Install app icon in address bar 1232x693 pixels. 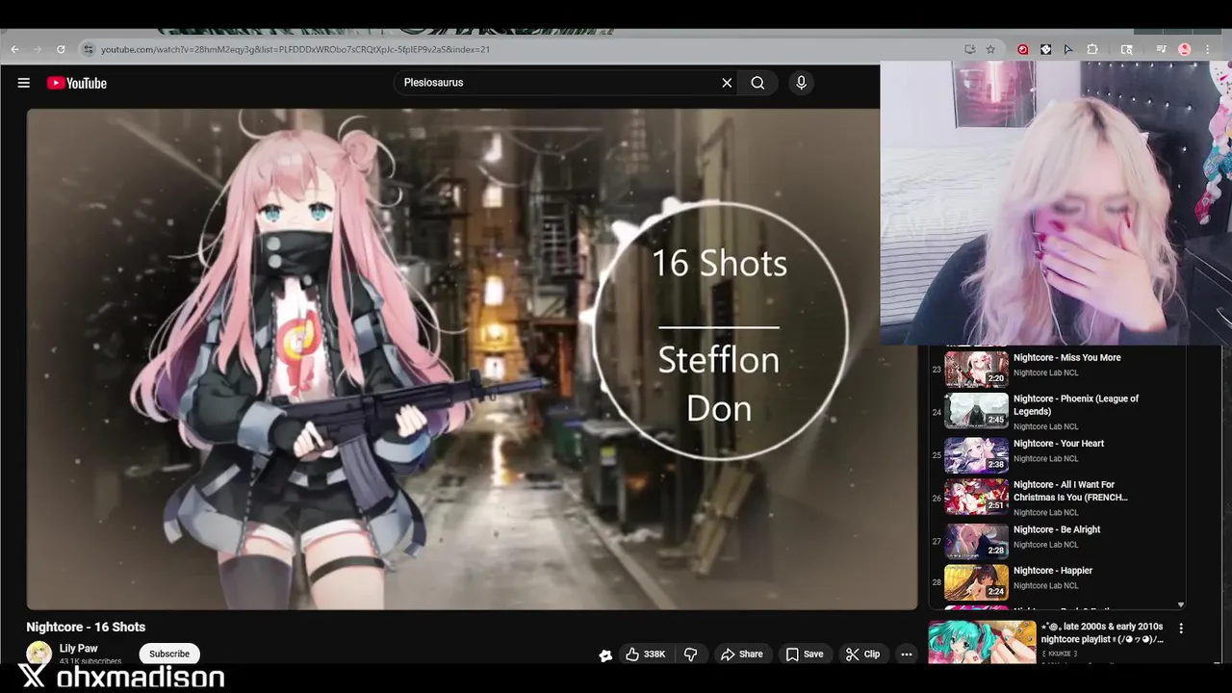click(x=969, y=49)
